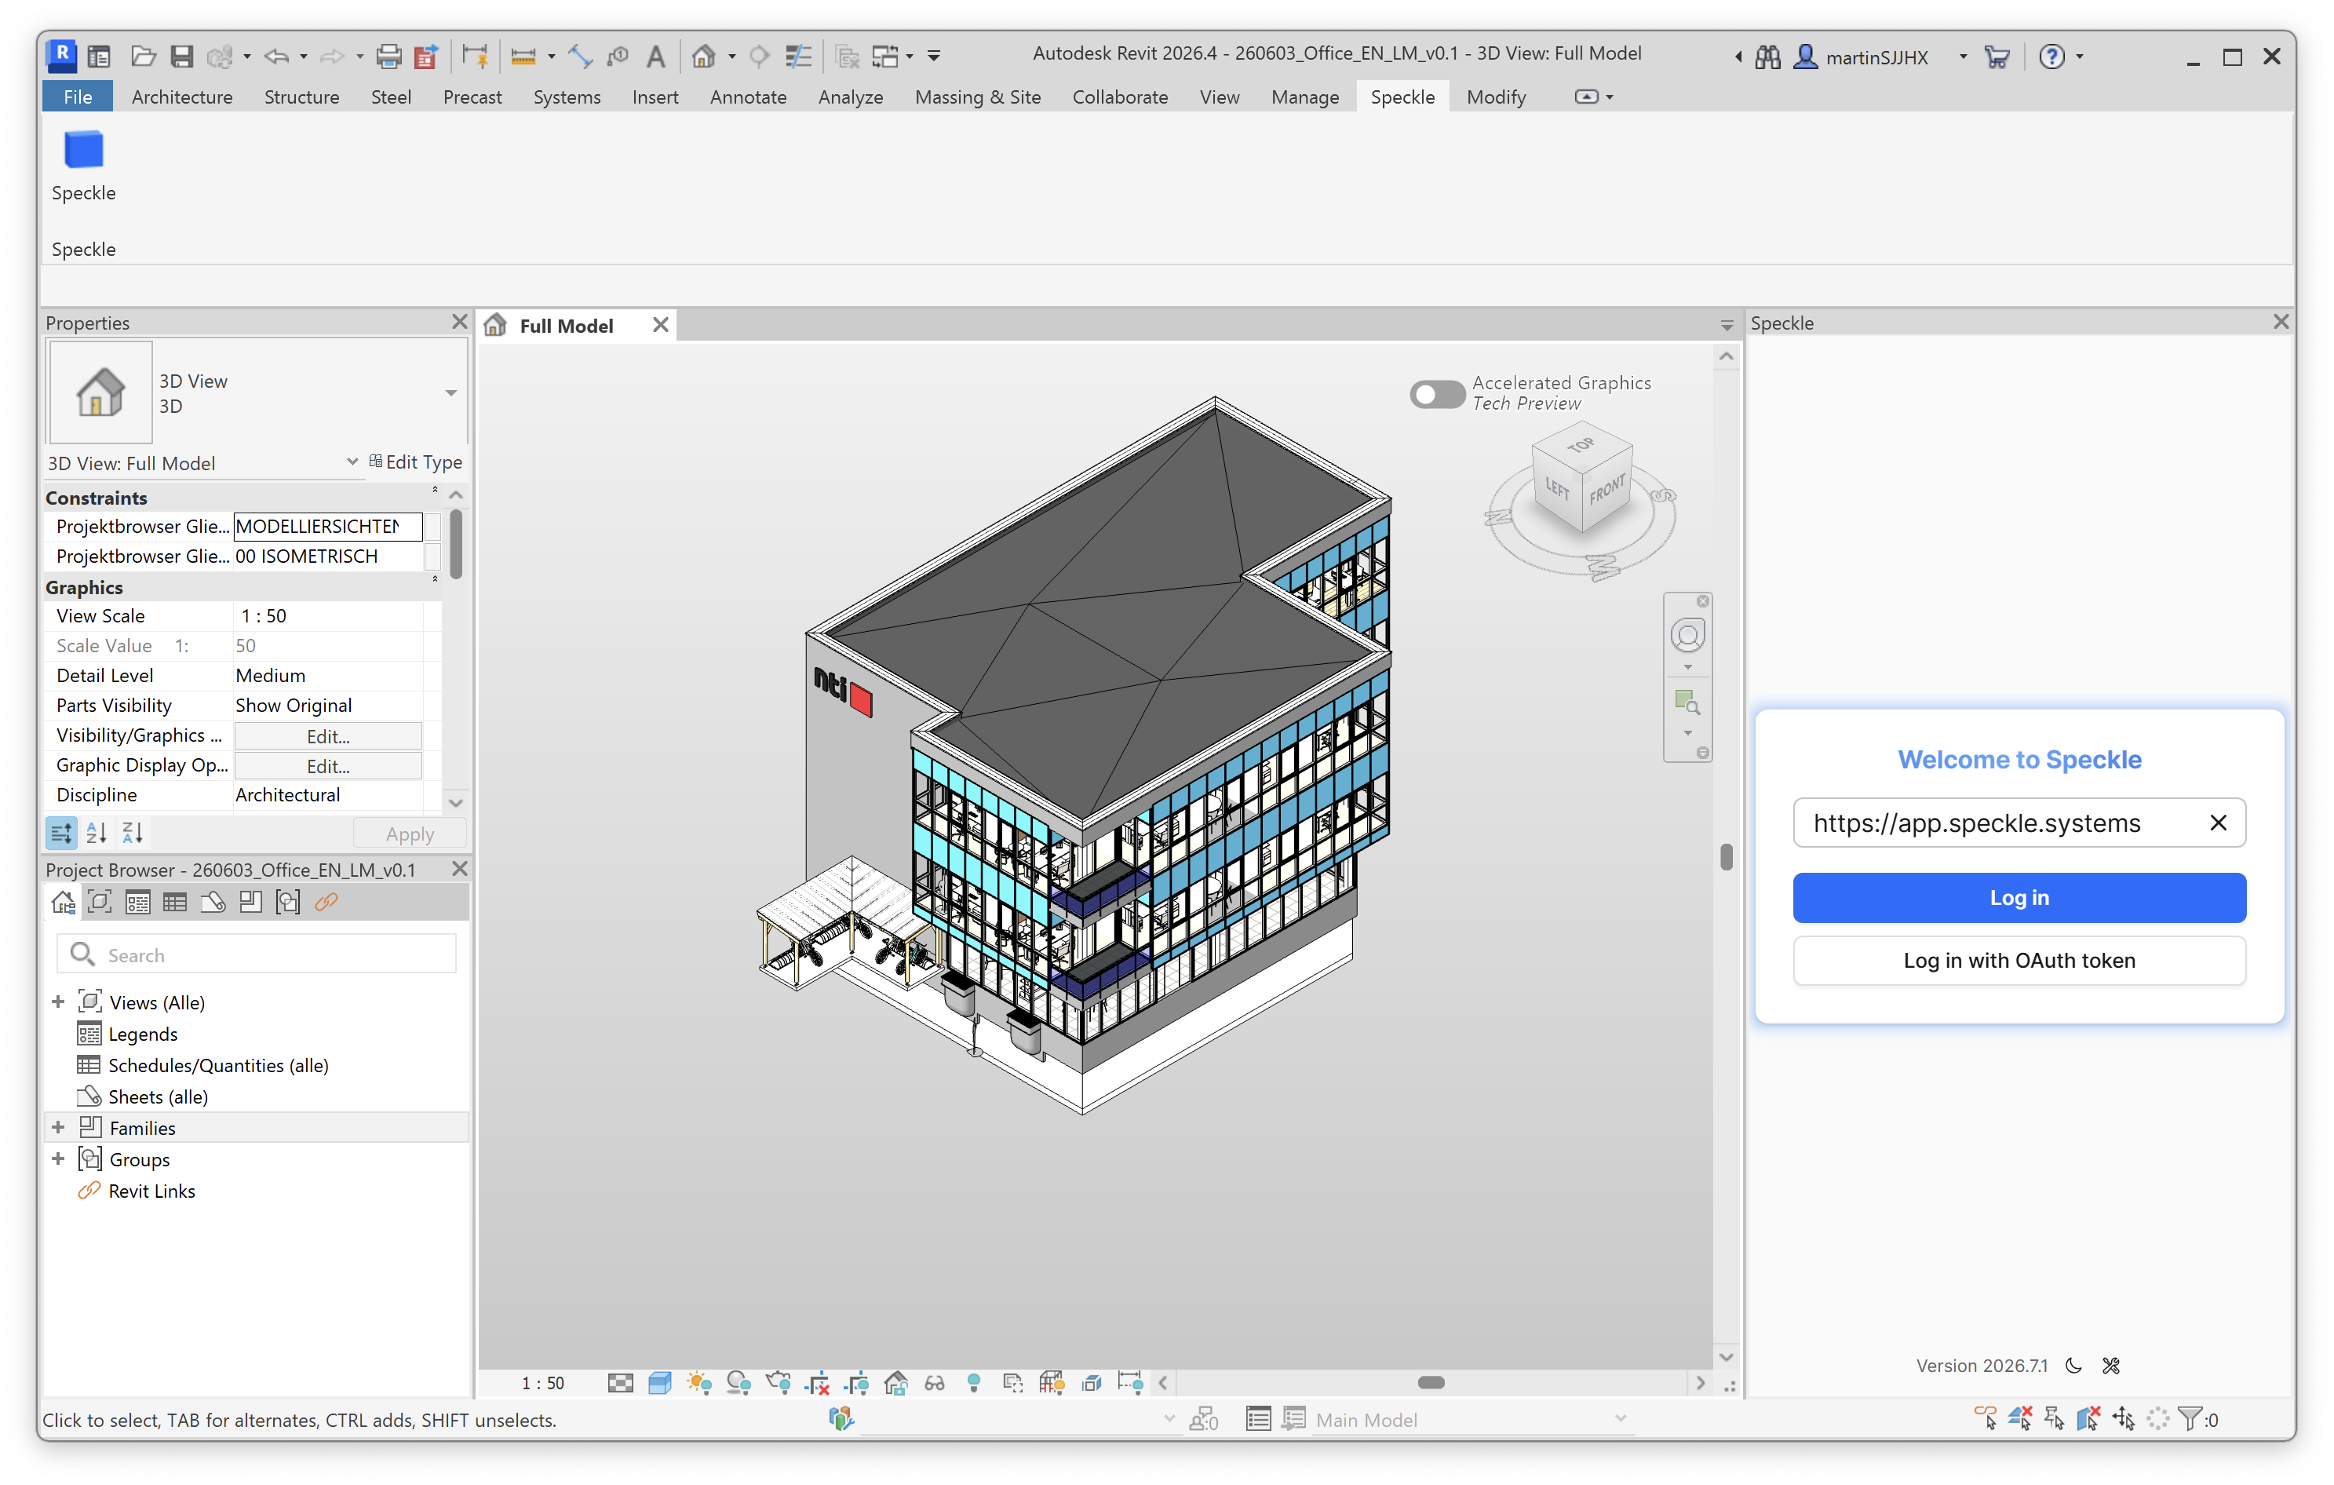Toggle Drag Elements on Selection in status bar
This screenshot has height=1485, width=2334.
tap(2123, 1419)
